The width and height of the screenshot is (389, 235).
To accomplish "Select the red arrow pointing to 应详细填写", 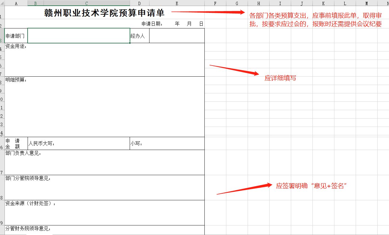I will (x=234, y=69).
